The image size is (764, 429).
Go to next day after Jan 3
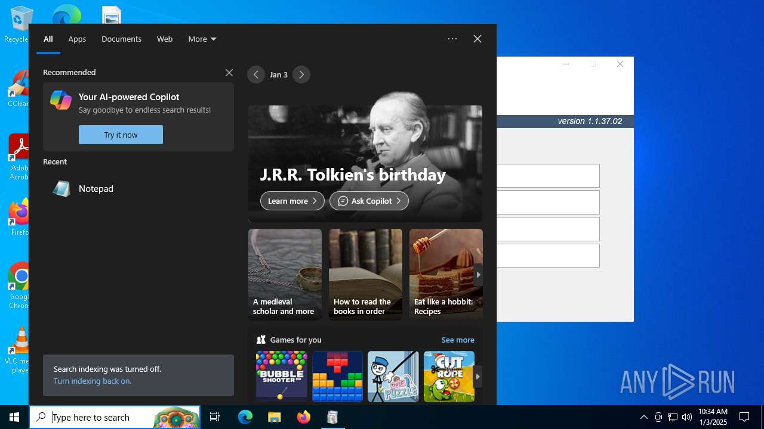coord(301,74)
